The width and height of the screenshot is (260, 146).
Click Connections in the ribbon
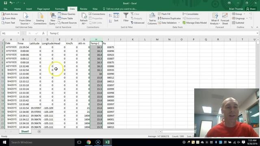(x=97, y=14)
